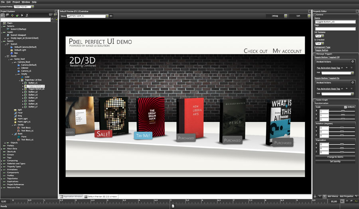This screenshot has width=359, height=209.
Task: Expand the Empty Layer_x1 tree node
Action: point(5,38)
